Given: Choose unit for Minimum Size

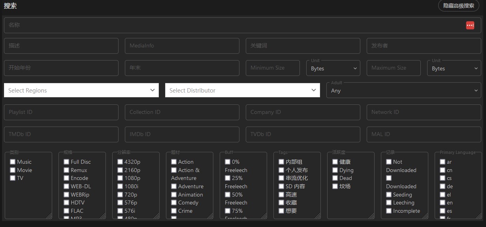Looking at the screenshot, I should [x=333, y=68].
